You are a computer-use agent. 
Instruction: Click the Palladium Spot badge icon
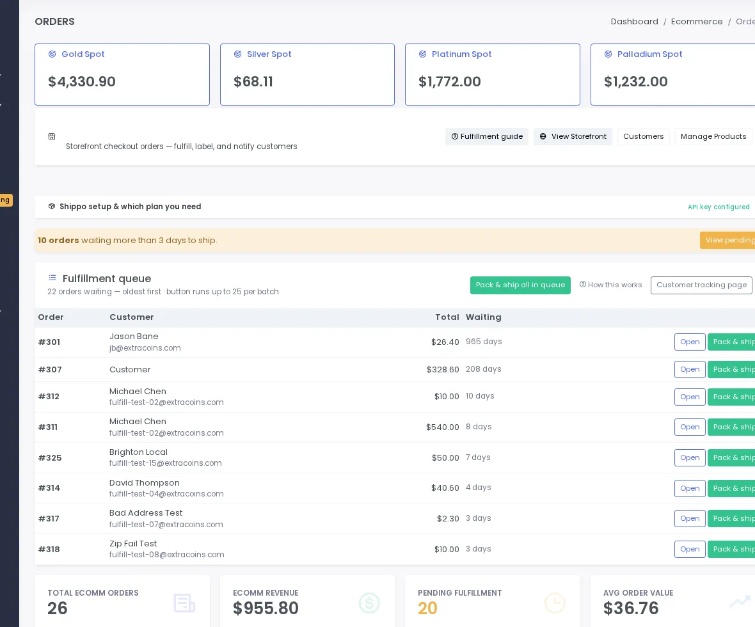(x=608, y=54)
